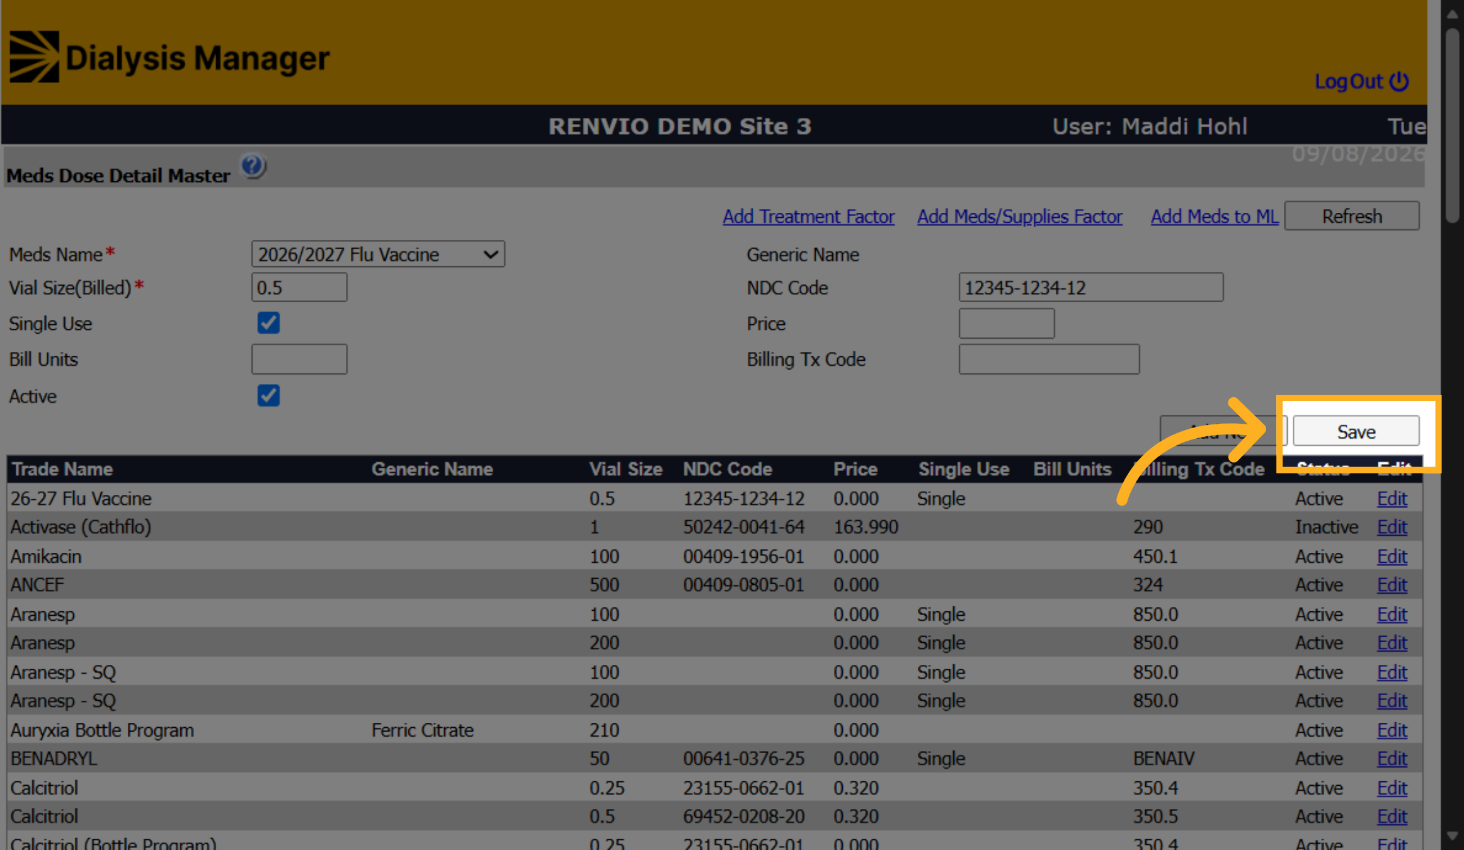Open Add Treatment Factor link
This screenshot has height=850, width=1464.
pos(808,216)
